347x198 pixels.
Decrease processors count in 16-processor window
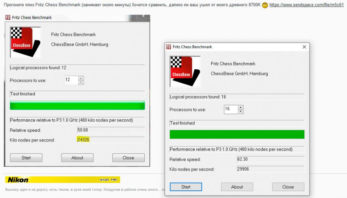[240, 111]
